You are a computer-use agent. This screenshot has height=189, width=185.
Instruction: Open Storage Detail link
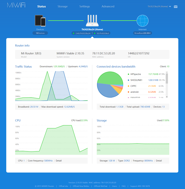coord(159,161)
